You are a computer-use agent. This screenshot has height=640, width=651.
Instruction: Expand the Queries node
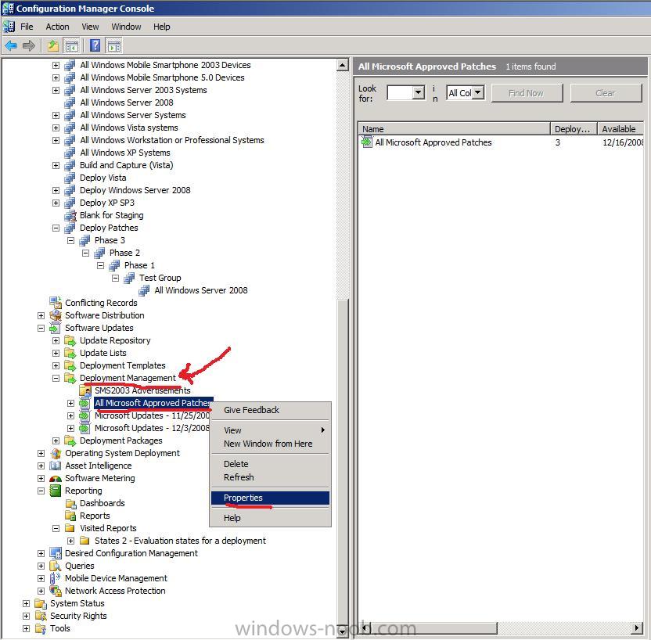pyautogui.click(x=41, y=566)
